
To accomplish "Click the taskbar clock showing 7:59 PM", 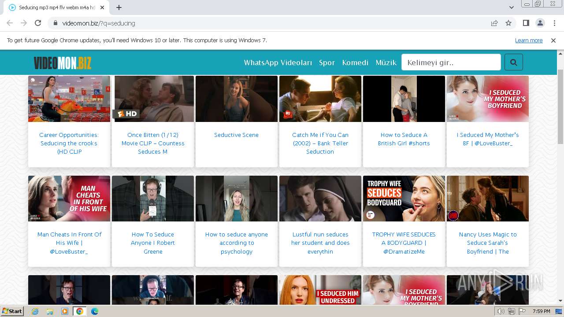I will 541,311.
